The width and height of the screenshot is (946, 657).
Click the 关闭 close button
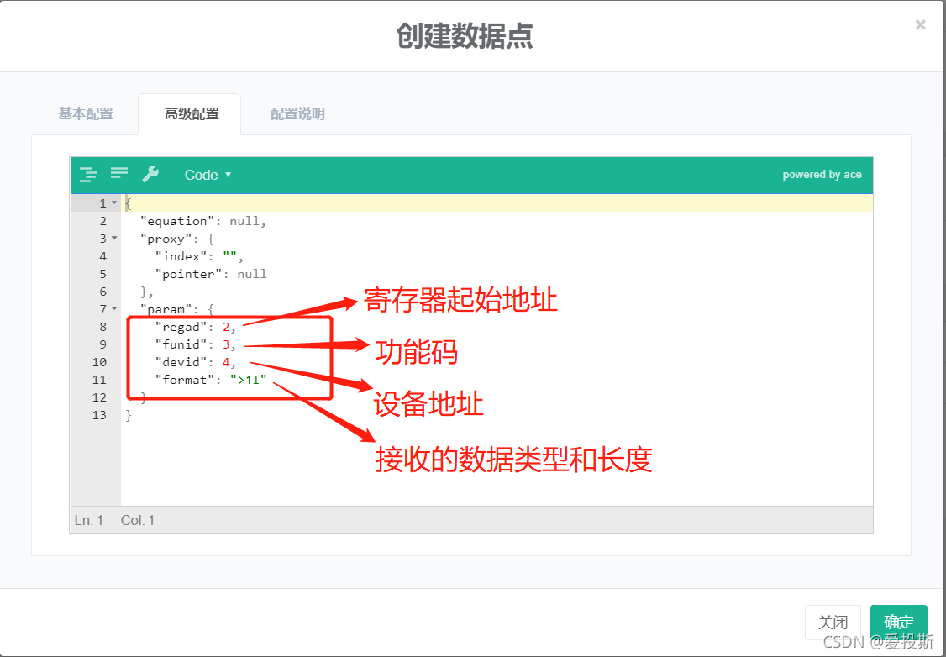(x=833, y=622)
